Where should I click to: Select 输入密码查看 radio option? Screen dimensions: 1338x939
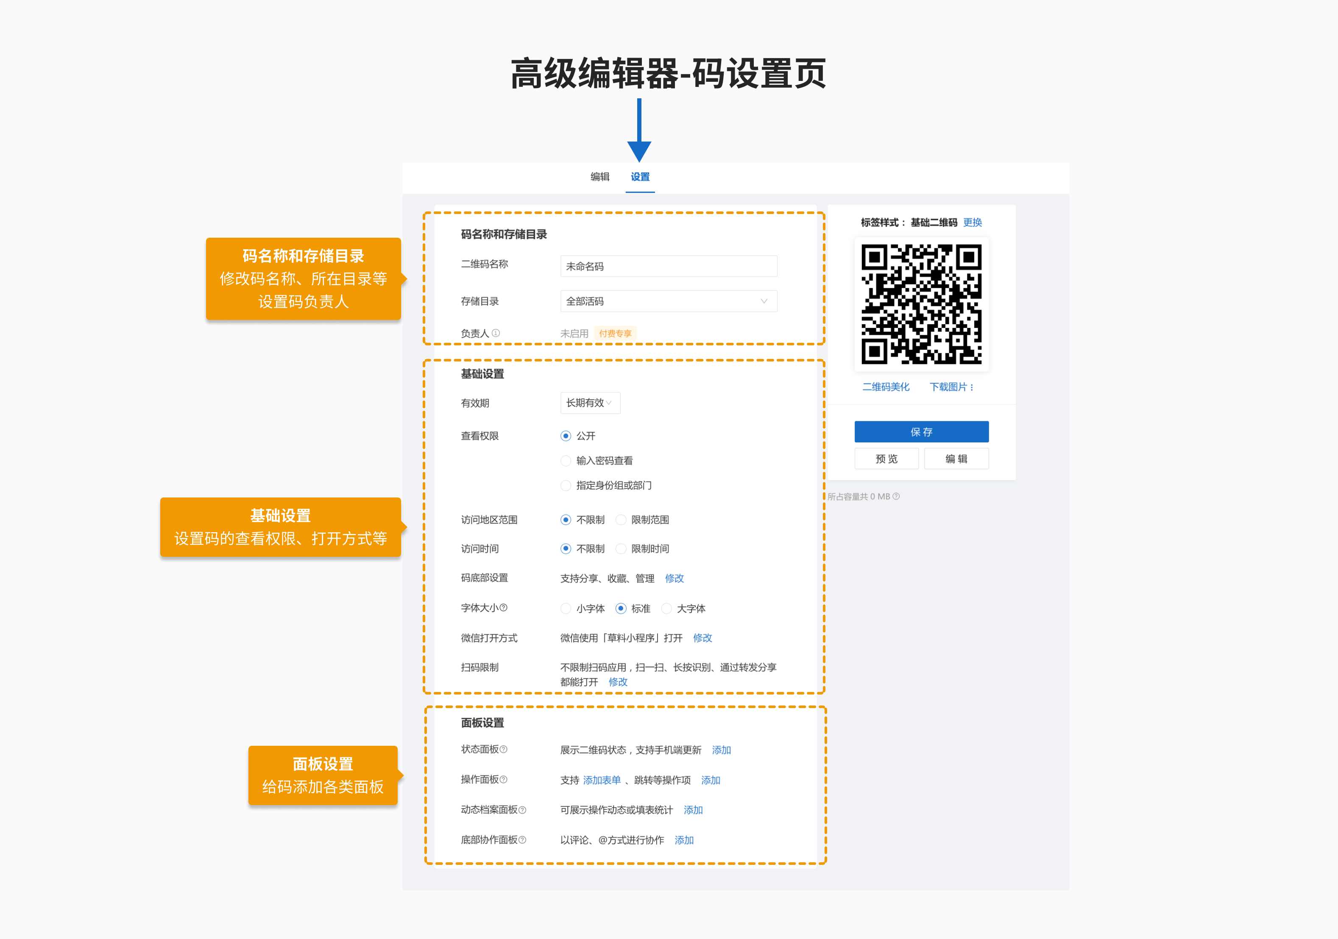click(x=565, y=461)
